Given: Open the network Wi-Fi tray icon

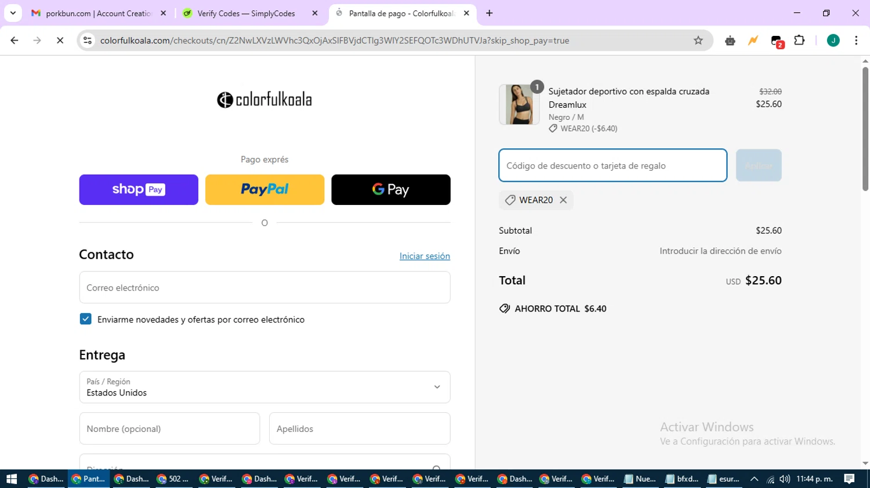Looking at the screenshot, I should [770, 479].
